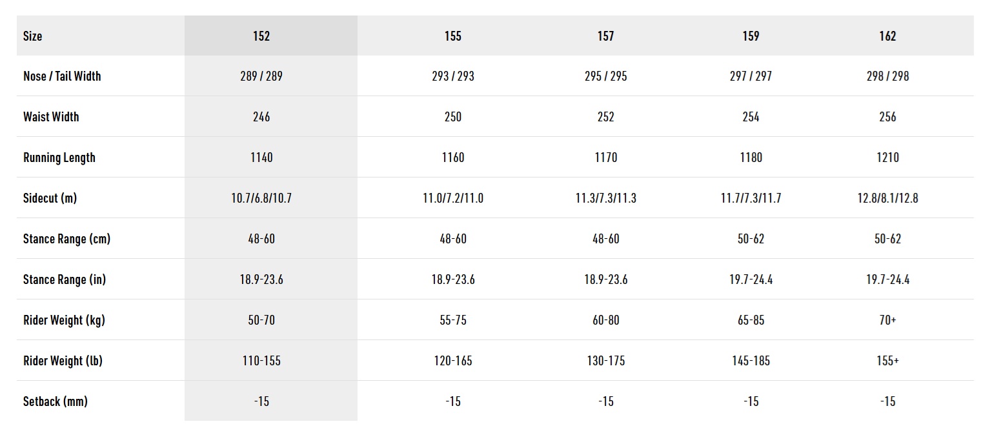Click the Waist Width row label
990x435 pixels.
tap(51, 117)
